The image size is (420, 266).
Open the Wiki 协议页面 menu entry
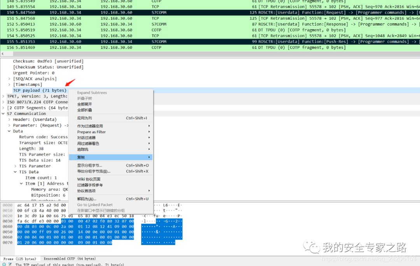pos(110,179)
